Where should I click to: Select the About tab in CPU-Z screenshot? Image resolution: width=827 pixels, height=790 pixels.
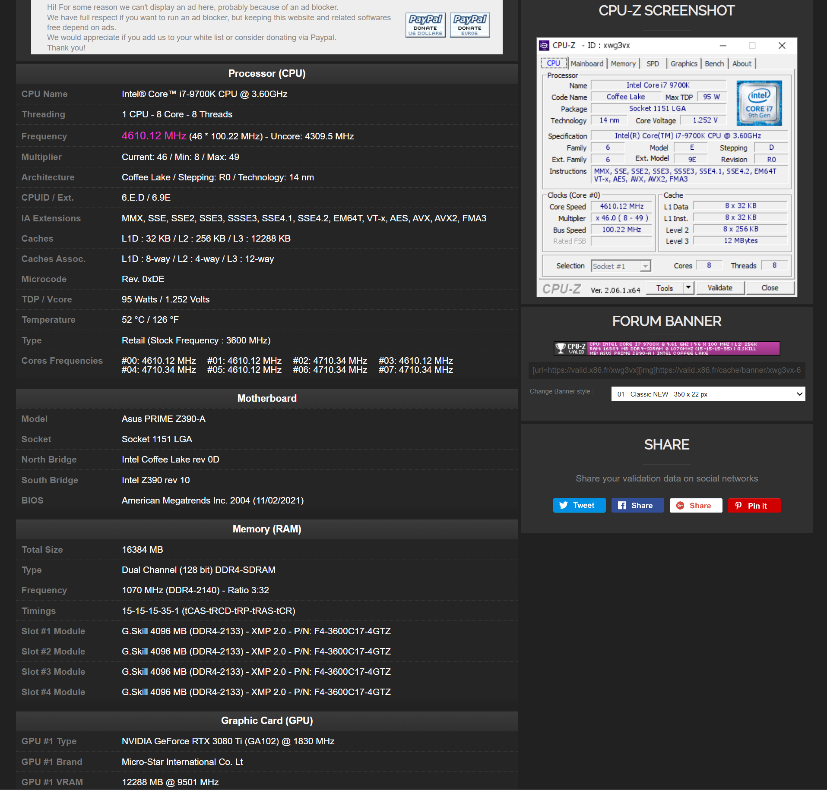tap(742, 63)
